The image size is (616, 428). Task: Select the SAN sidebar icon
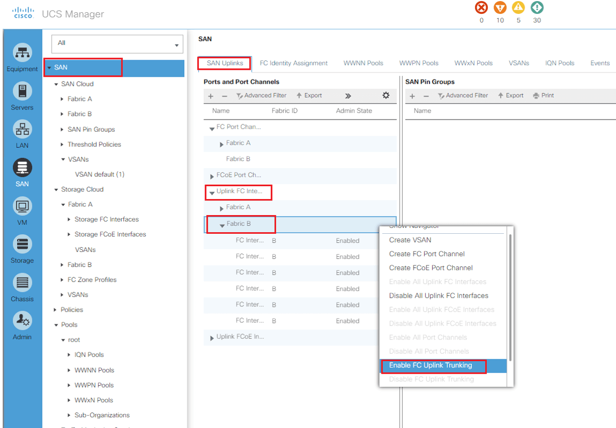point(22,168)
